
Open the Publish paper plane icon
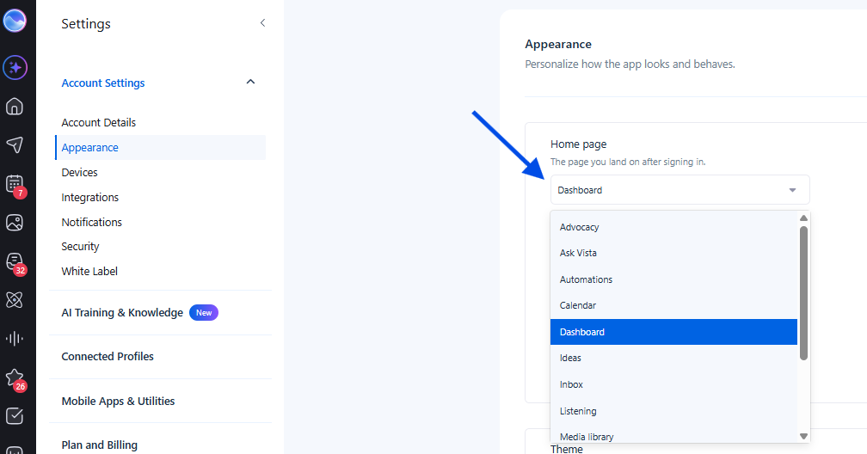[15, 144]
